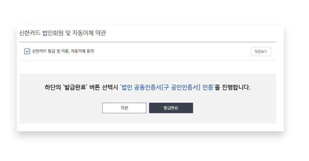309x161 pixels.
Task: Click the 신한카드 법인회원 및 자동이체 약관 heading
Action: 63,33
